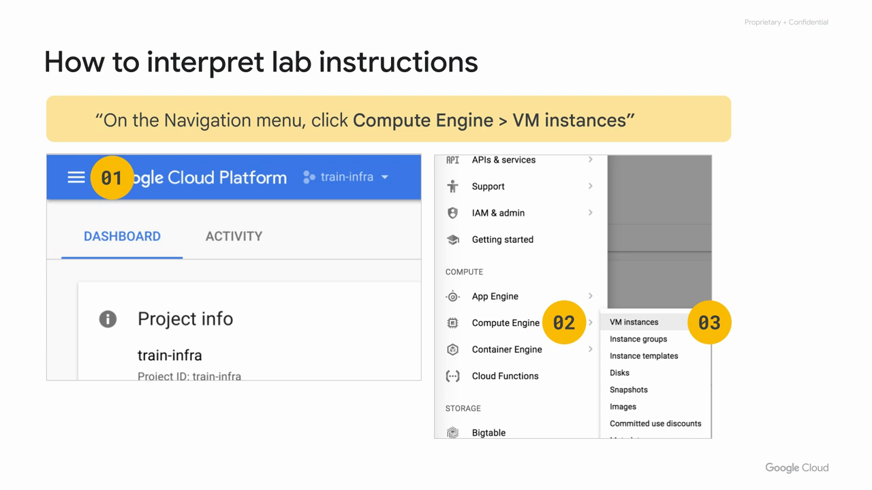872x490 pixels.
Task: Open the train-infra project selector dropdown arrow
Action: 385,177
